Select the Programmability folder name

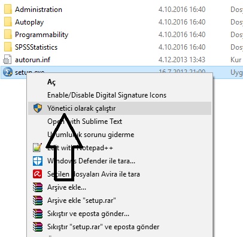(x=41, y=35)
